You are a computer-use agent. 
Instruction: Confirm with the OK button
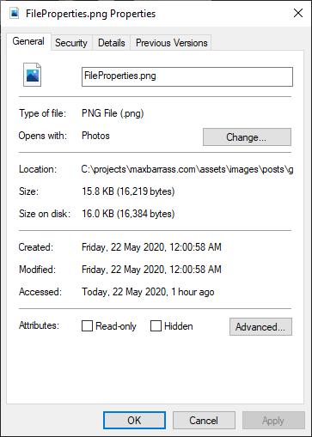[134, 421]
